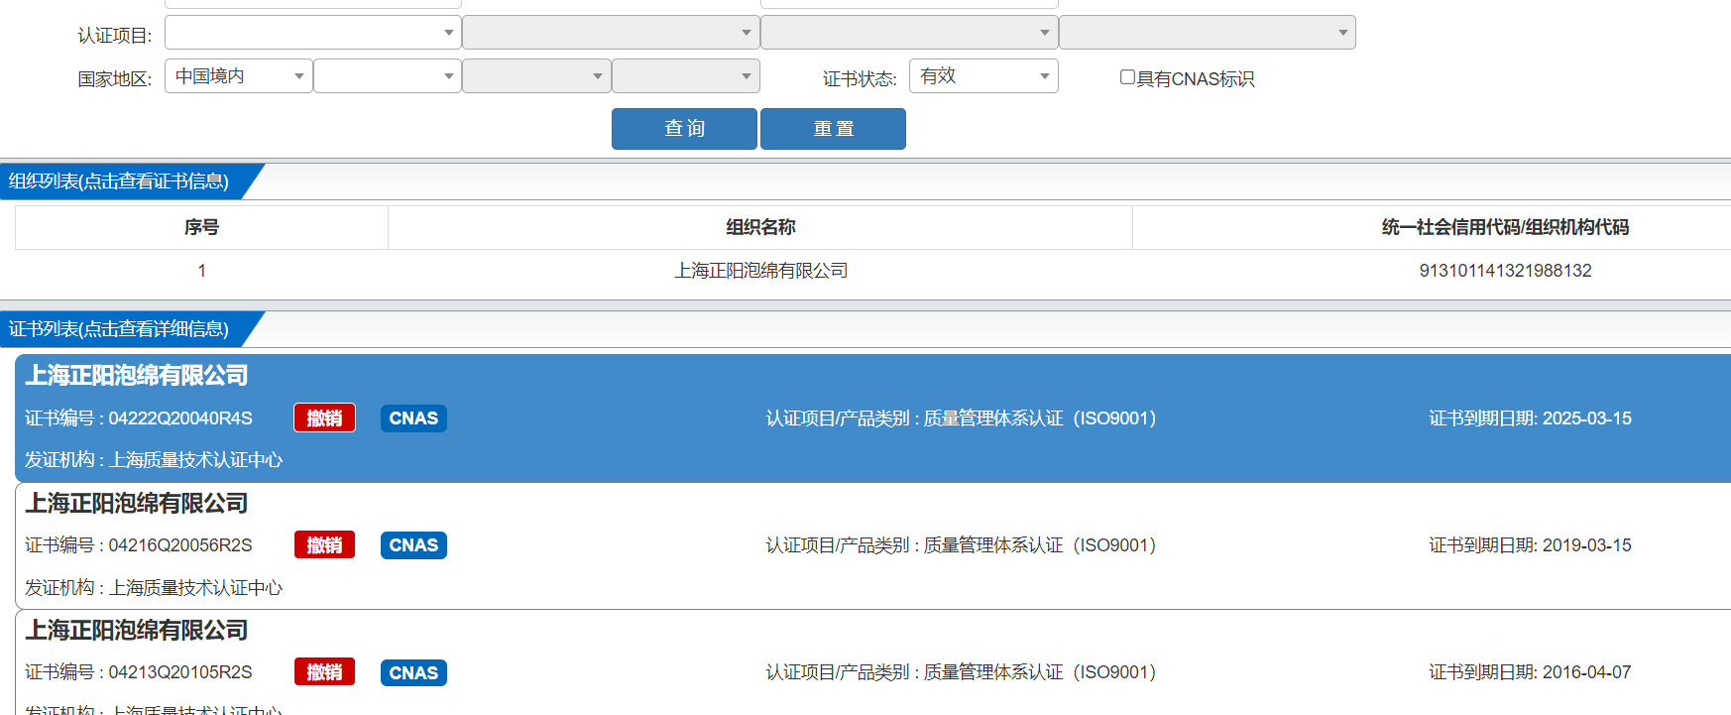This screenshot has width=1731, height=715.
Task: Click the 撤销 badge on certificate 04213Q20105R2S
Action: point(324,672)
